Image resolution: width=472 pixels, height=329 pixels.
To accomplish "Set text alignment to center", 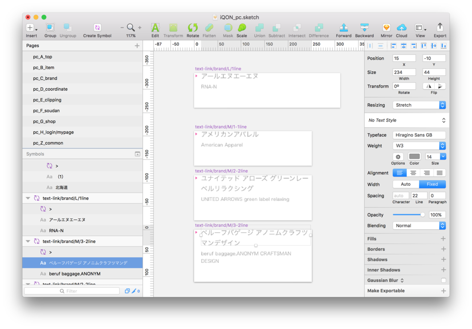I will tap(413, 173).
